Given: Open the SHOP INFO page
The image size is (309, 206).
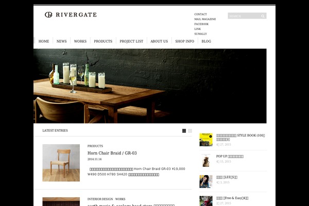Looking at the screenshot, I should tap(185, 41).
